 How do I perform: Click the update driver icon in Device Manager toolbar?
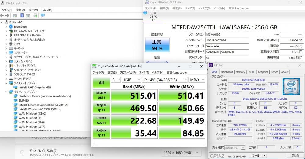tap(35, 16)
